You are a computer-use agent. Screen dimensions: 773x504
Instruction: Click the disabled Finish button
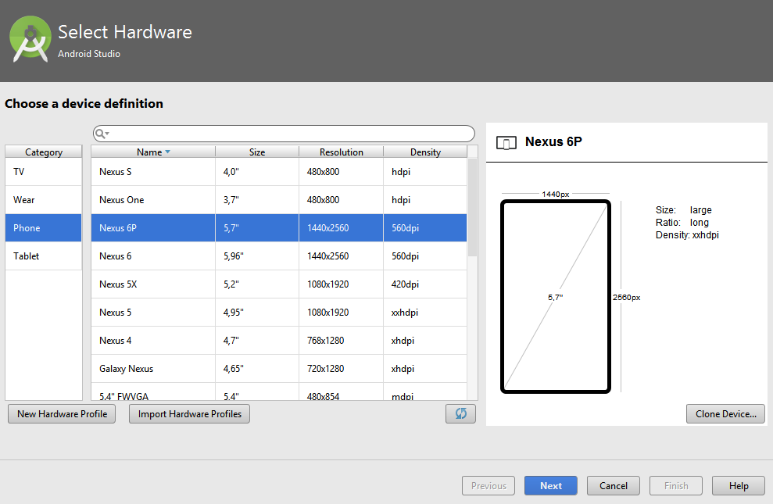click(x=676, y=486)
